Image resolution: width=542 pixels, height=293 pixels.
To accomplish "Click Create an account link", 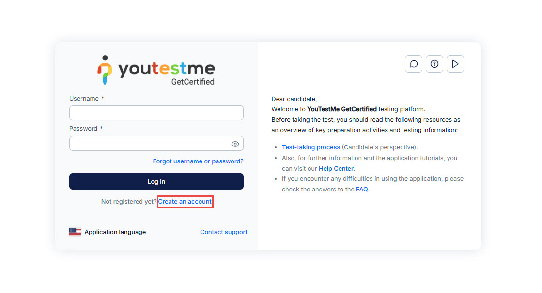I will click(x=185, y=202).
